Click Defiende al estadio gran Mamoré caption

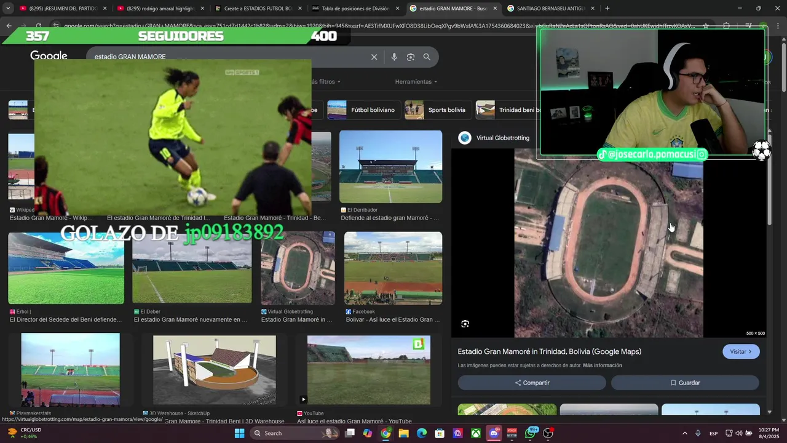[390, 218]
